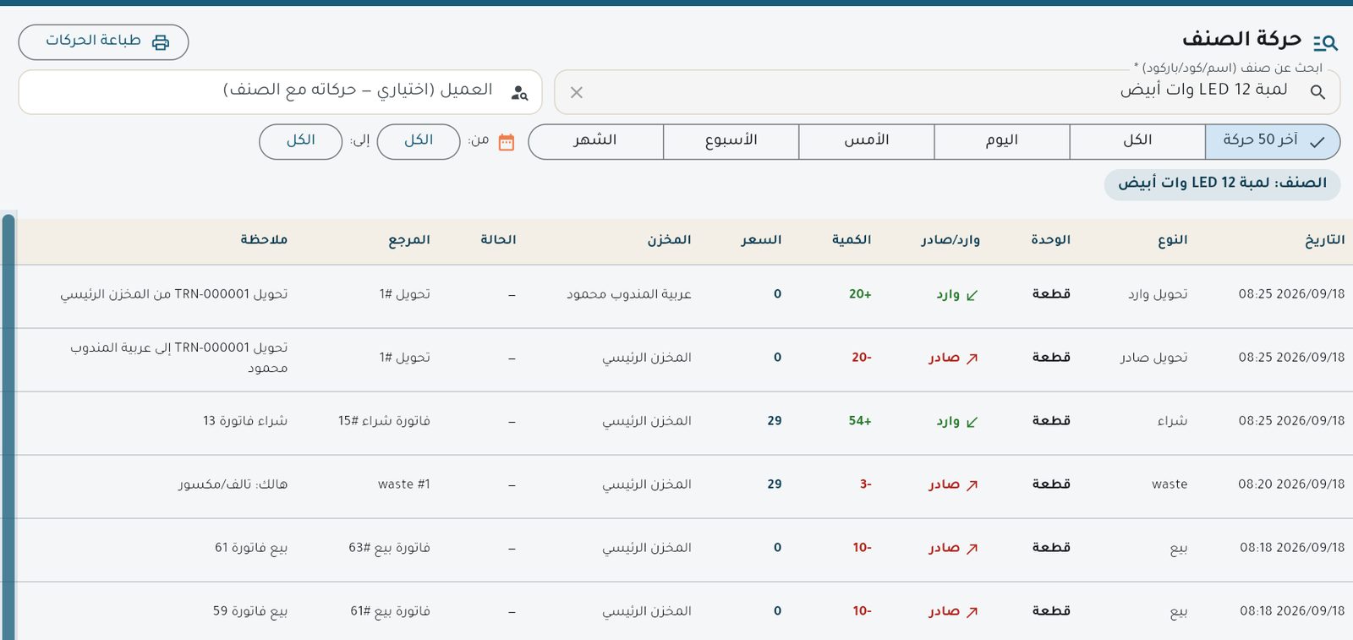This screenshot has width=1353, height=640.
Task: Click the الوحدة column header
Action: (1051, 241)
